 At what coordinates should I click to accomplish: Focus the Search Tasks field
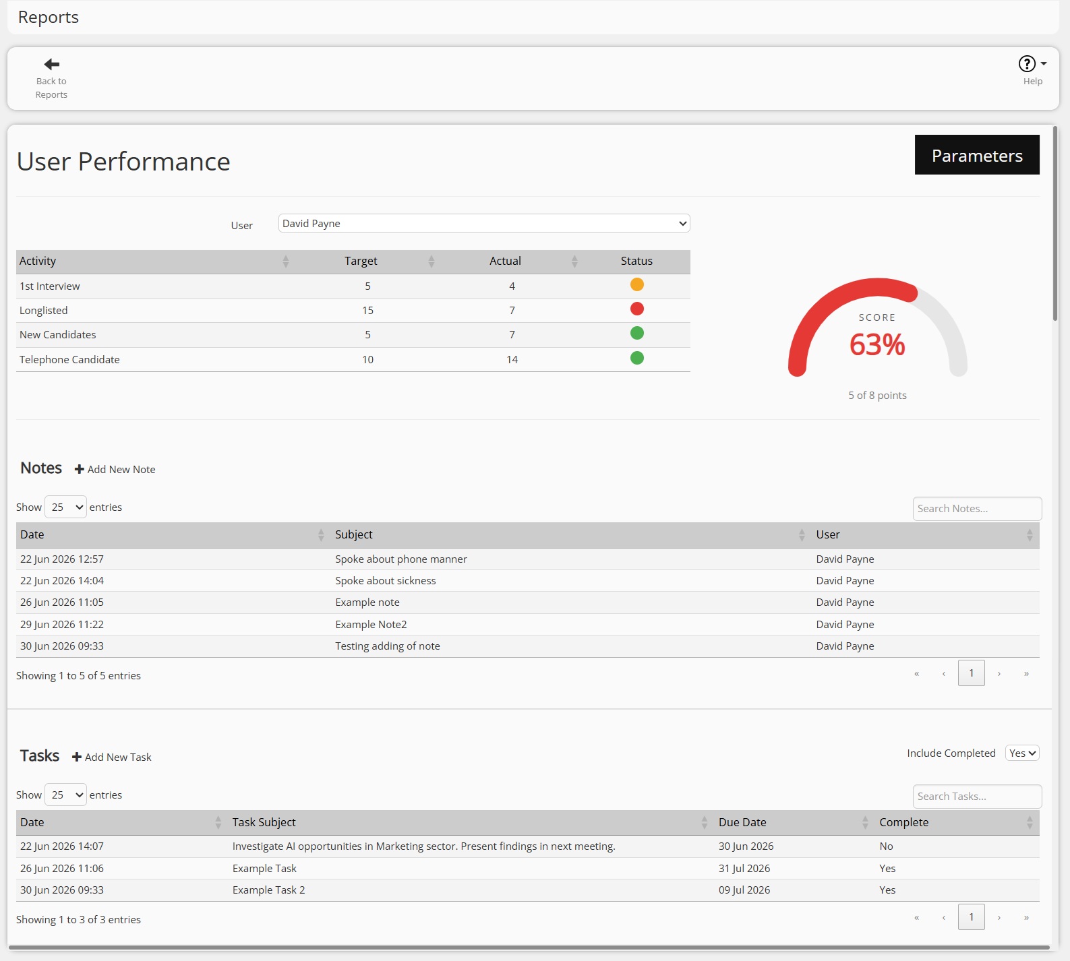[x=977, y=797]
